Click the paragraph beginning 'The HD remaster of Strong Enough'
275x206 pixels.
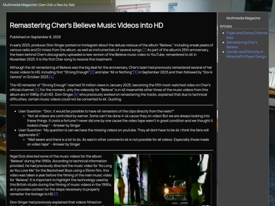click(110, 92)
